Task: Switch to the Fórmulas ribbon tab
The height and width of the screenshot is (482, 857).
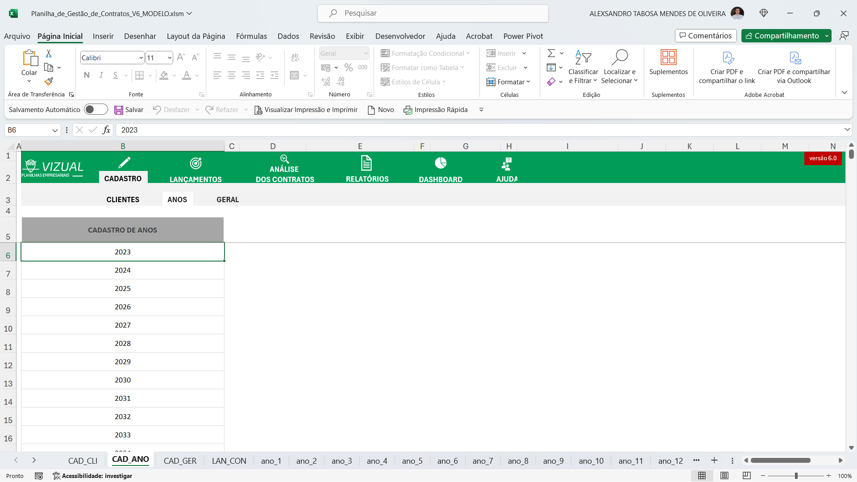Action: click(x=251, y=36)
